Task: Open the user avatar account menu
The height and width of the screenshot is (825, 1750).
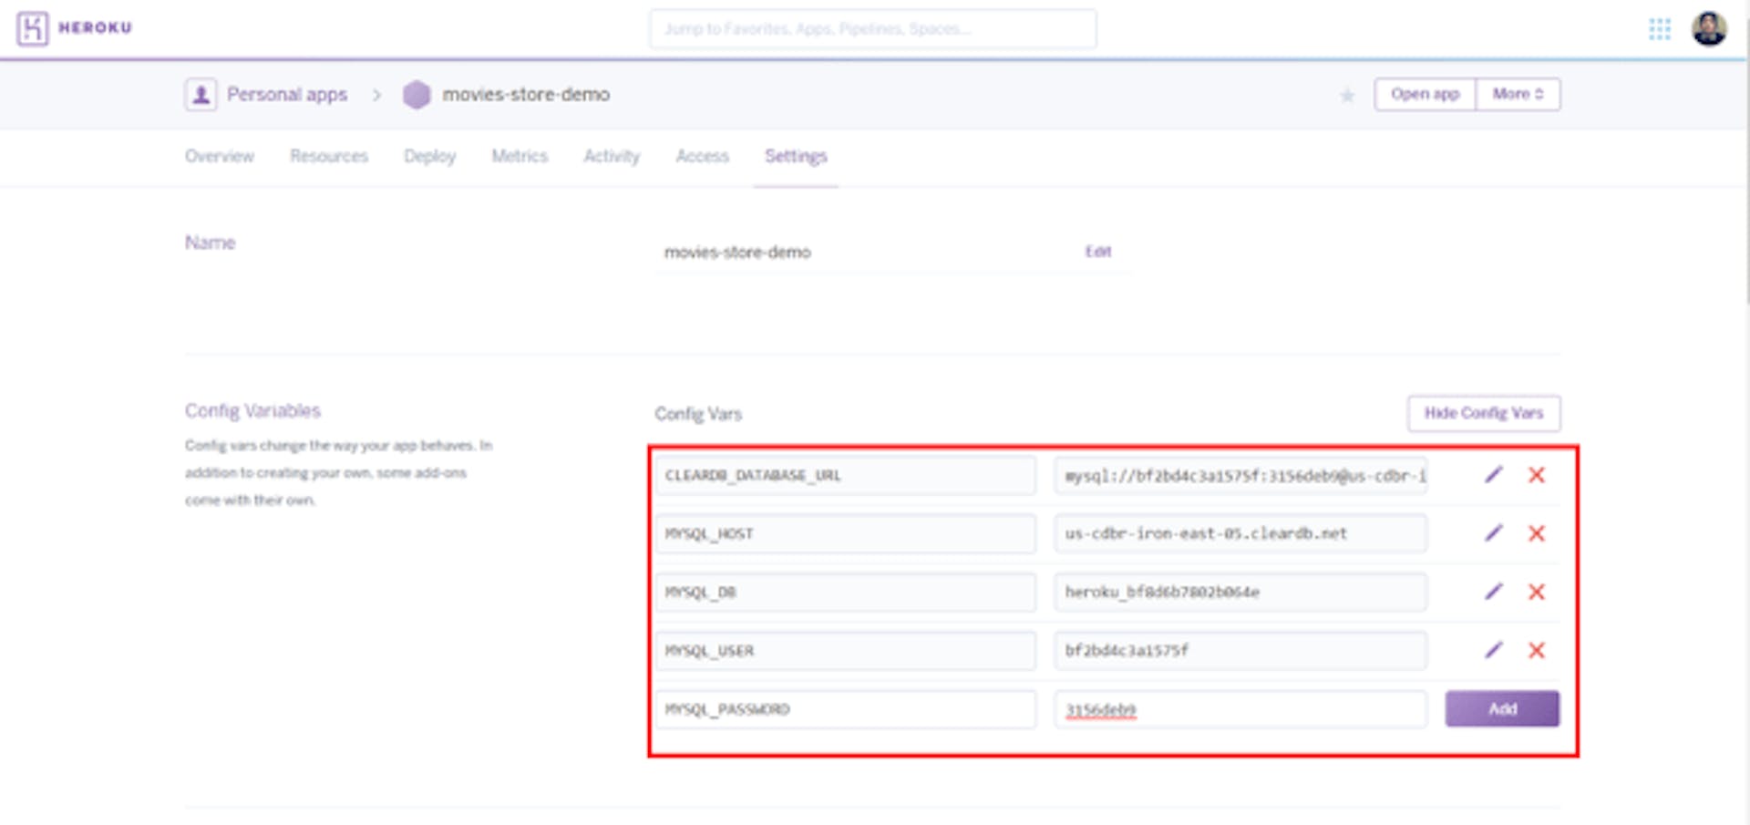Action: coord(1709,28)
